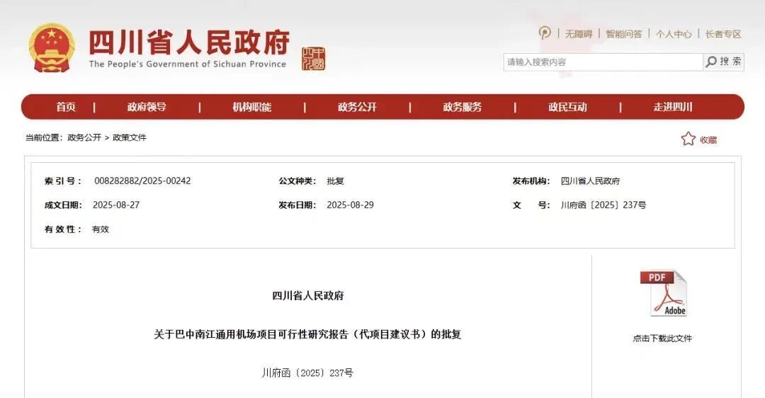The image size is (765, 398).
Task: Open the 政务服务 navigation menu
Action: [462, 107]
